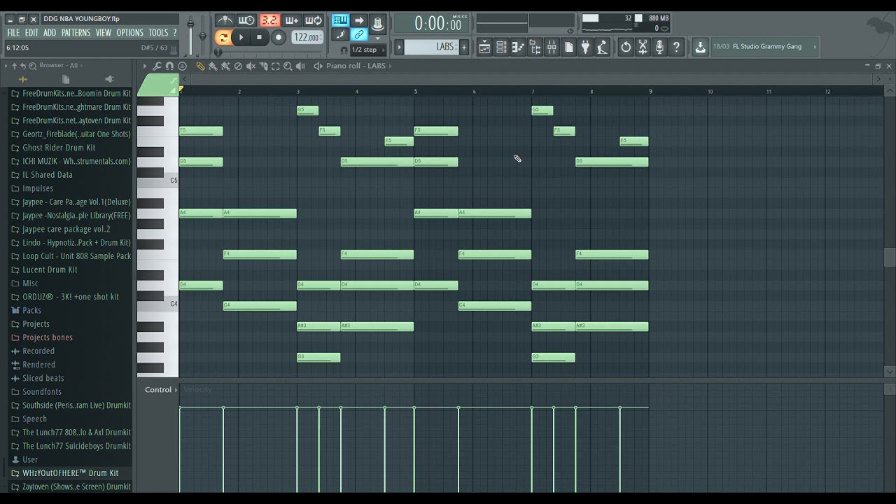
Task: Open the LABS pattern selector
Action: [431, 47]
